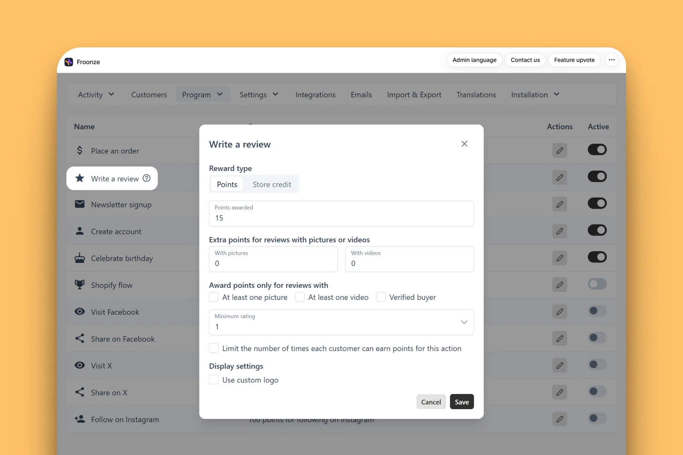Image resolution: width=683 pixels, height=455 pixels.
Task: Edit Share on X via its pencil icon
Action: [560, 392]
